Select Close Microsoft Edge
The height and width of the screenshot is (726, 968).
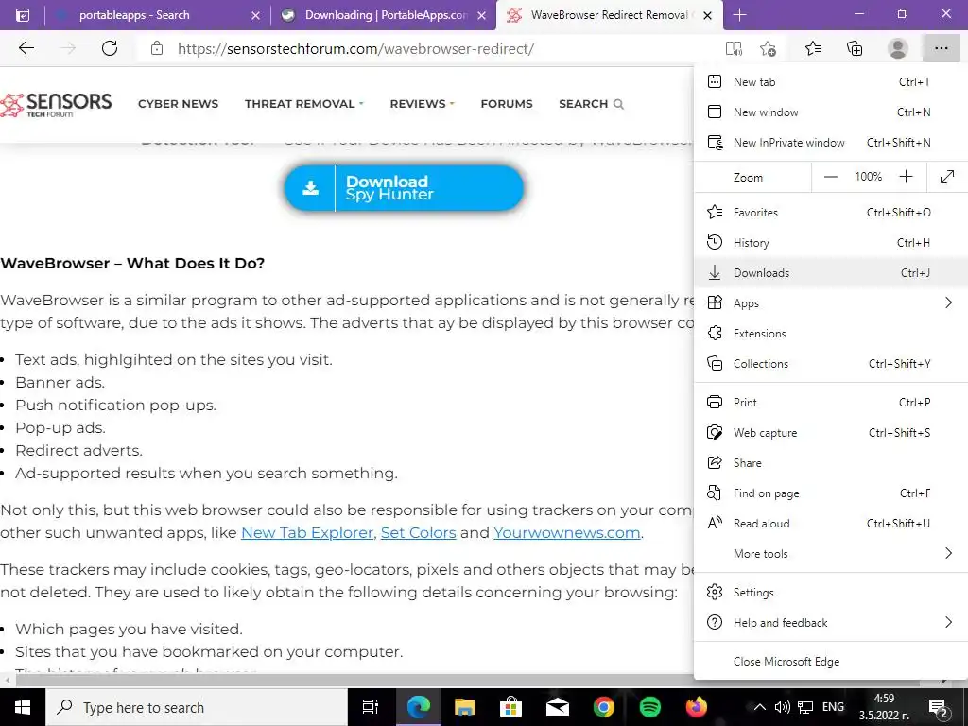[x=830, y=662]
